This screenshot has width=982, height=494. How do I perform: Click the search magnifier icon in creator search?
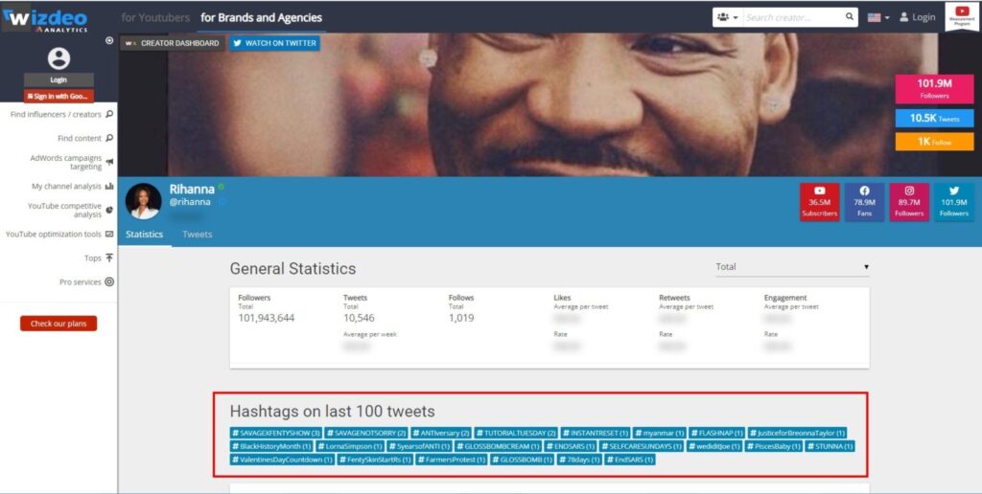(x=850, y=17)
